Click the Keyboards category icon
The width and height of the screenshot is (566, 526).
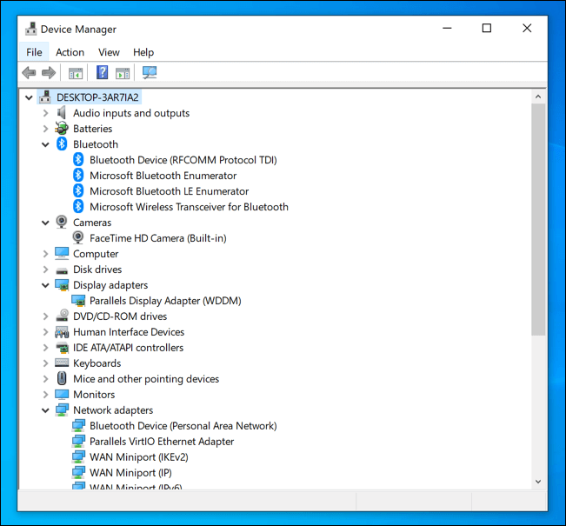tap(62, 363)
